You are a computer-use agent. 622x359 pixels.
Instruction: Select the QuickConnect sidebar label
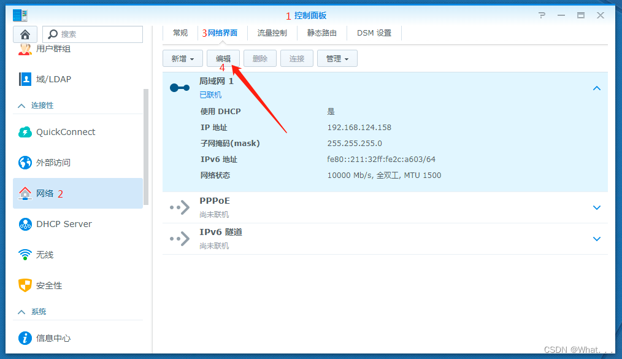pyautogui.click(x=66, y=132)
